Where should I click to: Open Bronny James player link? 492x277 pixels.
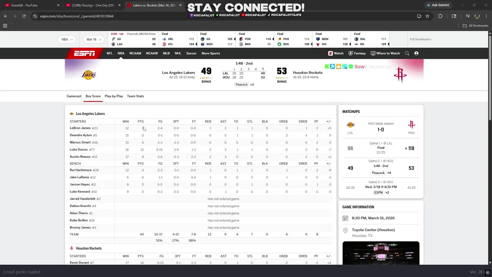click(x=80, y=228)
